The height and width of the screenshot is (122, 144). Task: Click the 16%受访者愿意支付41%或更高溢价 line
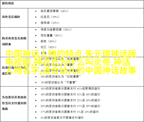click(x=70, y=89)
